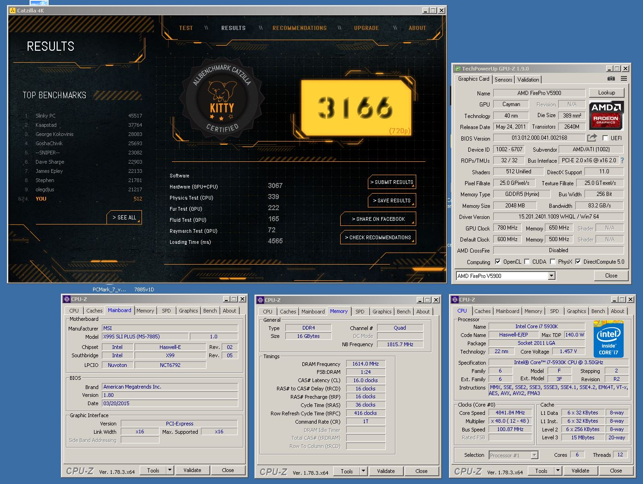This screenshot has height=484, width=643.
Task: Open the ABOUT tab in Catzilla
Action: pyautogui.click(x=417, y=28)
